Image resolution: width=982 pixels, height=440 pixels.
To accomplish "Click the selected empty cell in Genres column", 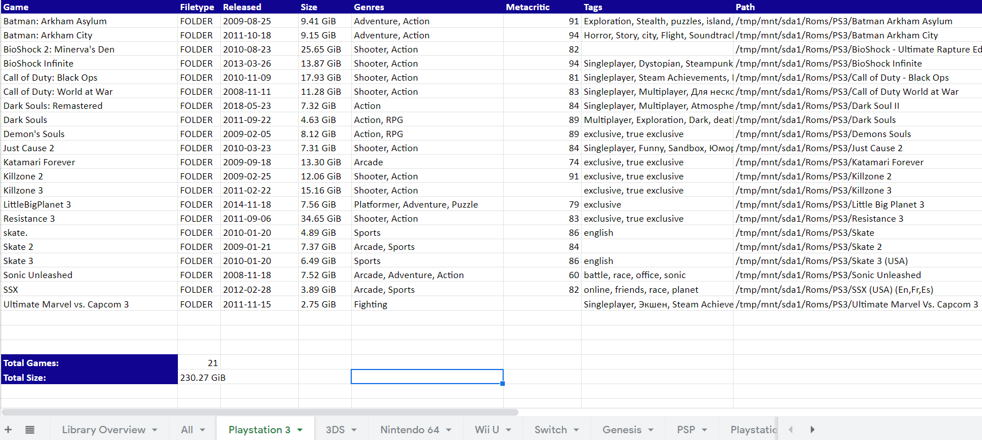I will [x=427, y=377].
